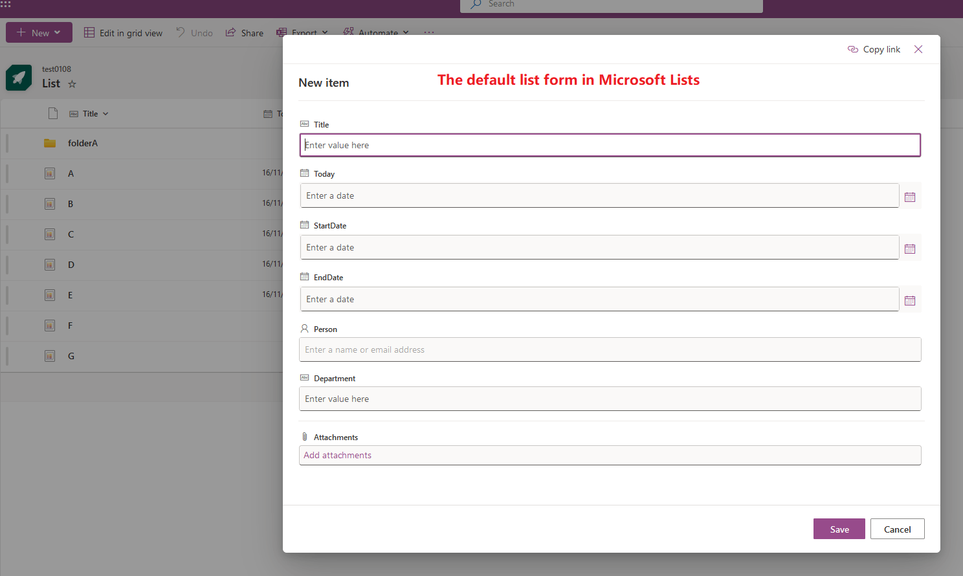Open the Today date picker calendar icon
This screenshot has width=963, height=576.
click(910, 197)
